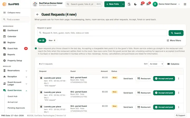
Task: Send back request #73
Action: click(128, 107)
